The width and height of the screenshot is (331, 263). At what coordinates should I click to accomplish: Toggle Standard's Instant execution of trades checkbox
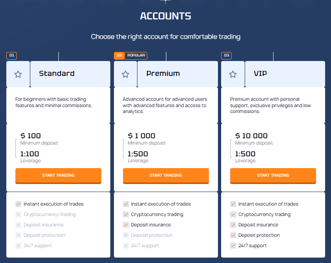click(x=18, y=204)
